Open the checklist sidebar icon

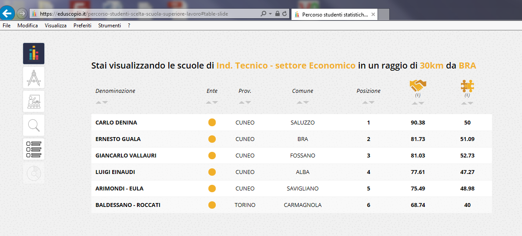[33, 149]
